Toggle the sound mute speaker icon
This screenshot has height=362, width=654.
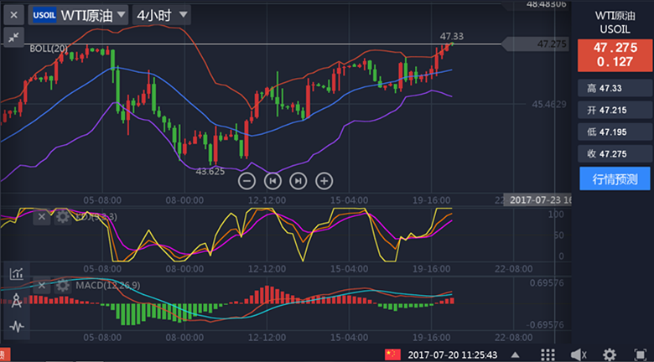pyautogui.click(x=579, y=354)
